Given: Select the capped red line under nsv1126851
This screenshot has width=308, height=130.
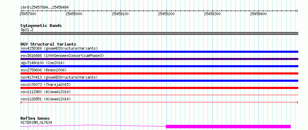Looking at the screenshot, I should pyautogui.click(x=159, y=102).
